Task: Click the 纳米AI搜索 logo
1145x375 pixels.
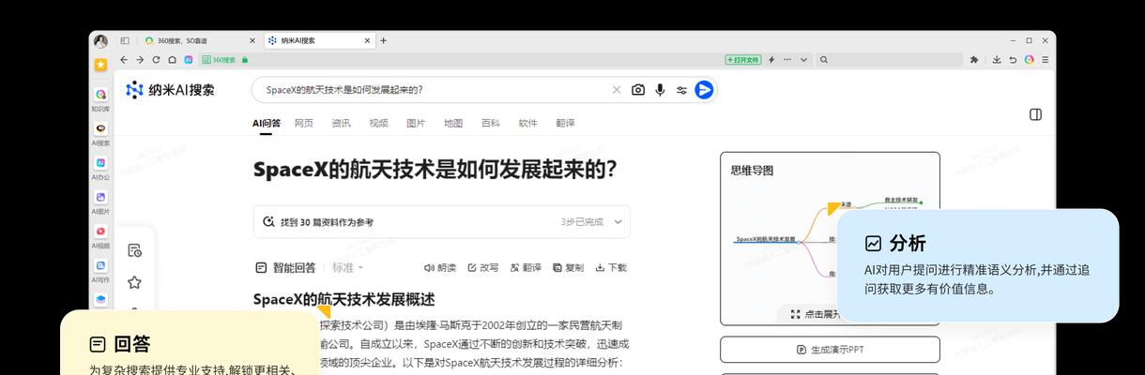Action: point(170,90)
